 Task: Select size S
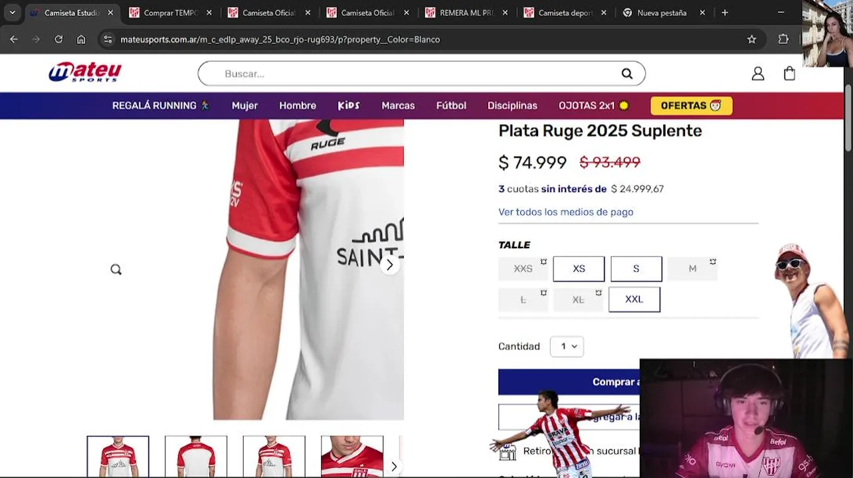pos(636,269)
